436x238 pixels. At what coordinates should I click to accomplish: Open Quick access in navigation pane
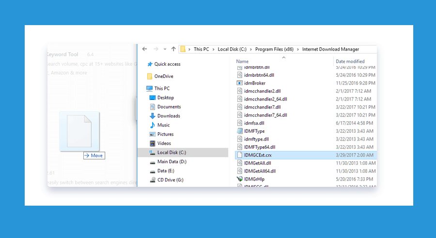[167, 64]
